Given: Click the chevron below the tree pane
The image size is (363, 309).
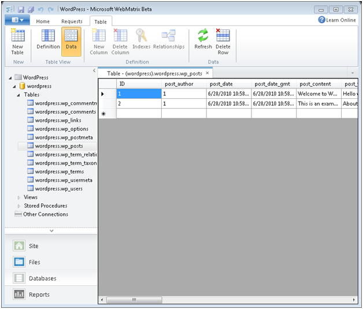Looking at the screenshot, I should 51,231.
